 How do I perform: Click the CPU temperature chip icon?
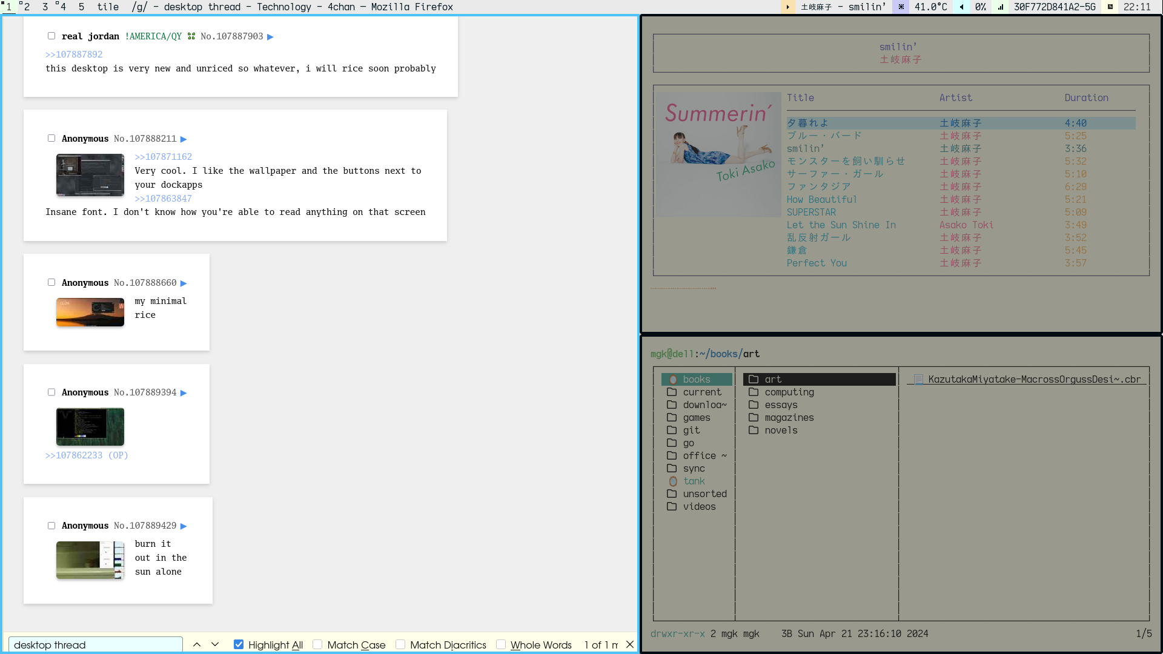(x=901, y=7)
